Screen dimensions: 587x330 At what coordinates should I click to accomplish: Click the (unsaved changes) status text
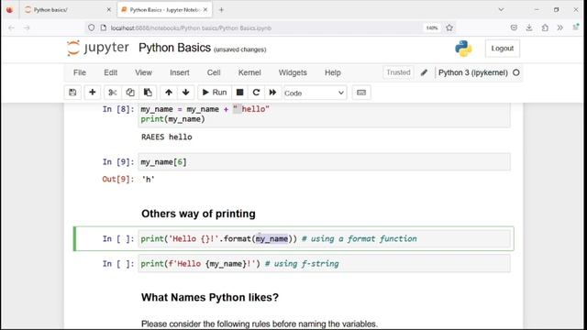tap(240, 49)
